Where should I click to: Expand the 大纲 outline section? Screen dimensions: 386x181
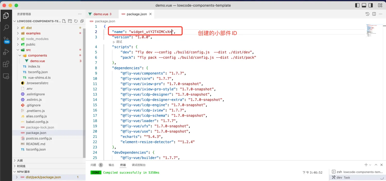[20, 160]
